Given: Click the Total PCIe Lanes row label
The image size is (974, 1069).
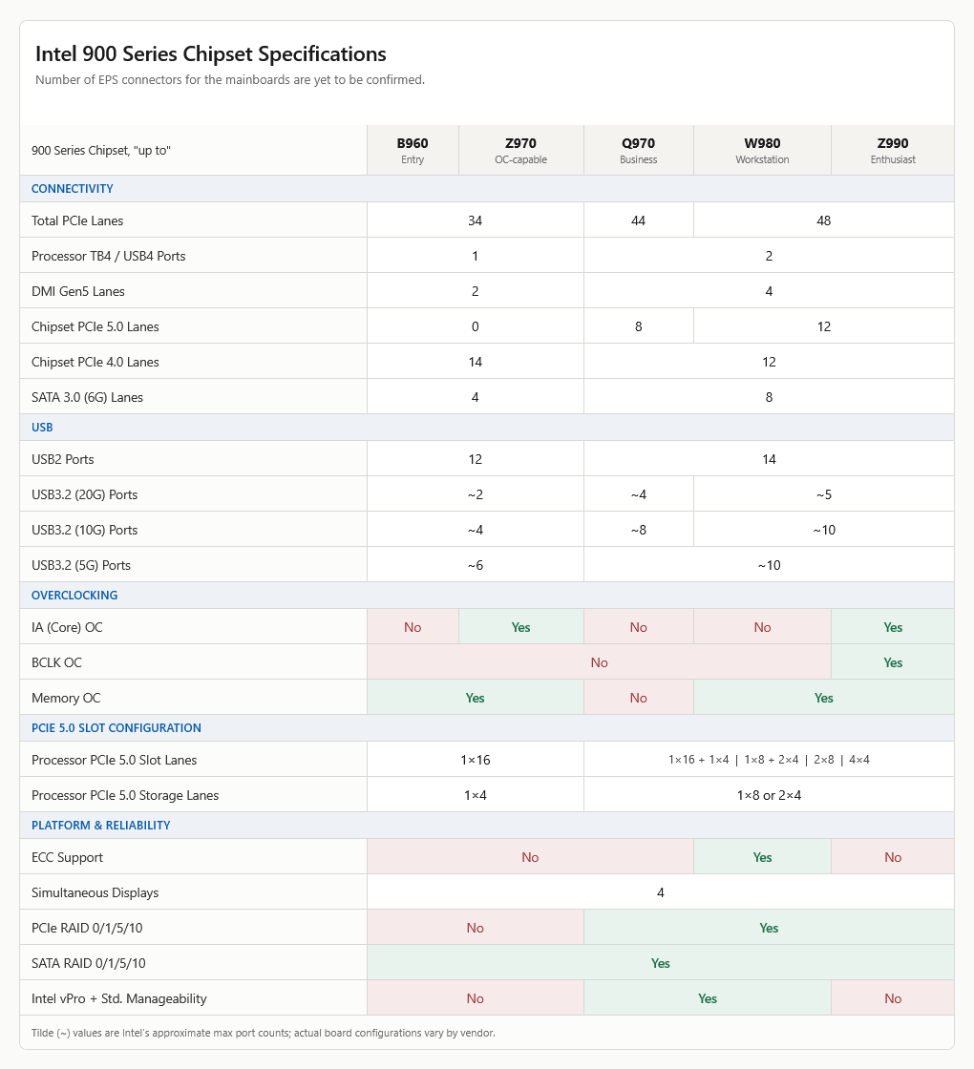Looking at the screenshot, I should (x=77, y=220).
